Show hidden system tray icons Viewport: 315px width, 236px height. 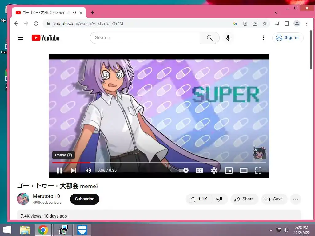point(271,230)
